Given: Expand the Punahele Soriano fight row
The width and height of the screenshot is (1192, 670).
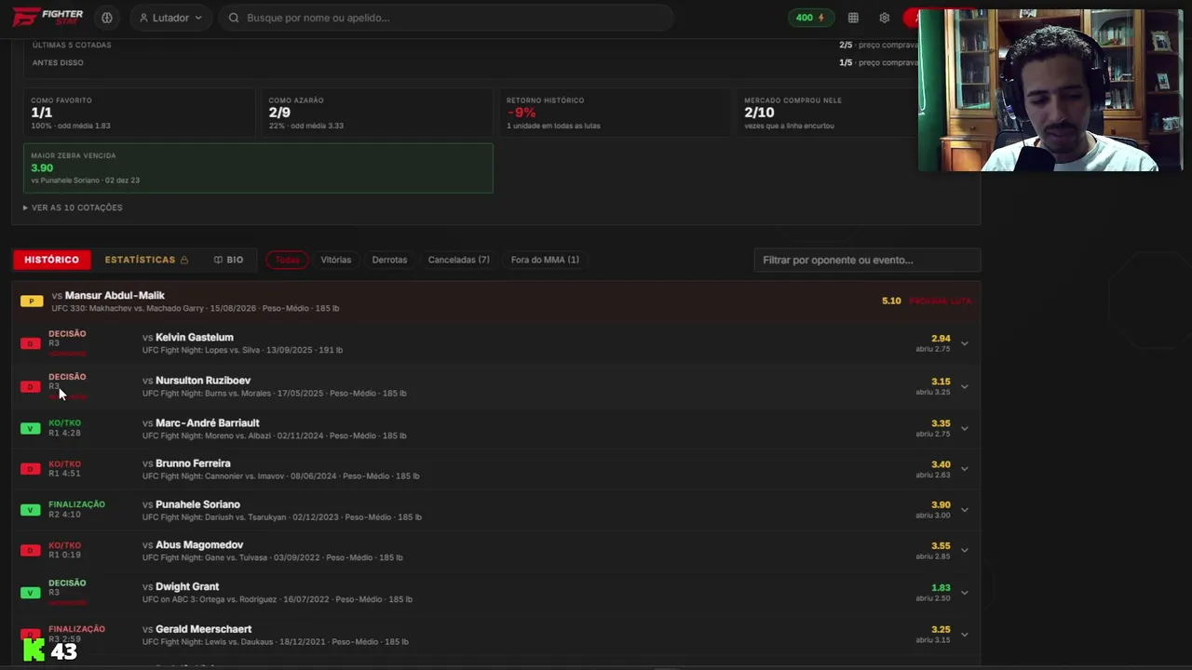Looking at the screenshot, I should coord(965,510).
